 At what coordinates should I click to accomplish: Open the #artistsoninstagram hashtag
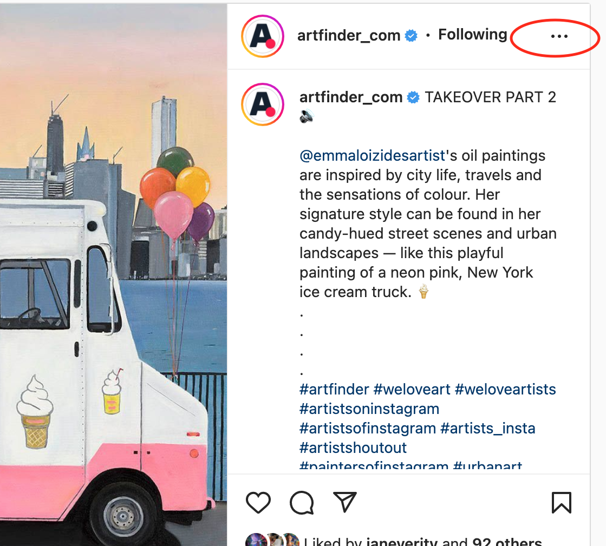(x=369, y=409)
